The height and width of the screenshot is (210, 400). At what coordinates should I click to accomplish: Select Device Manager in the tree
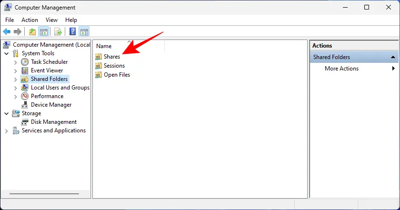[51, 105]
